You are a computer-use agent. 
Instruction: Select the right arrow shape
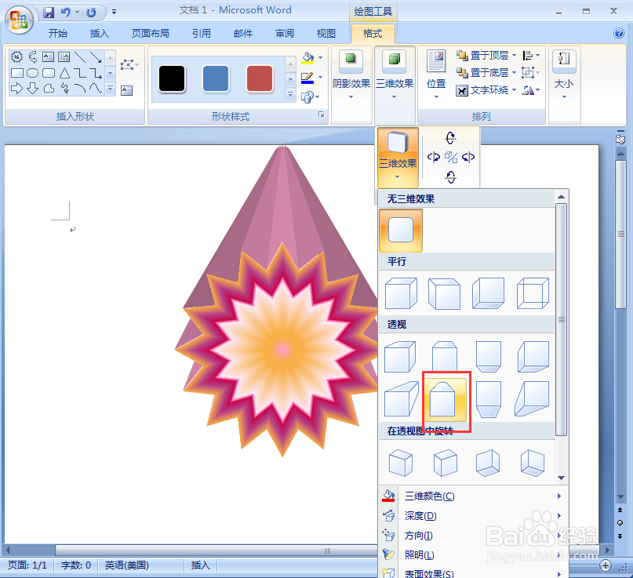coord(16,88)
